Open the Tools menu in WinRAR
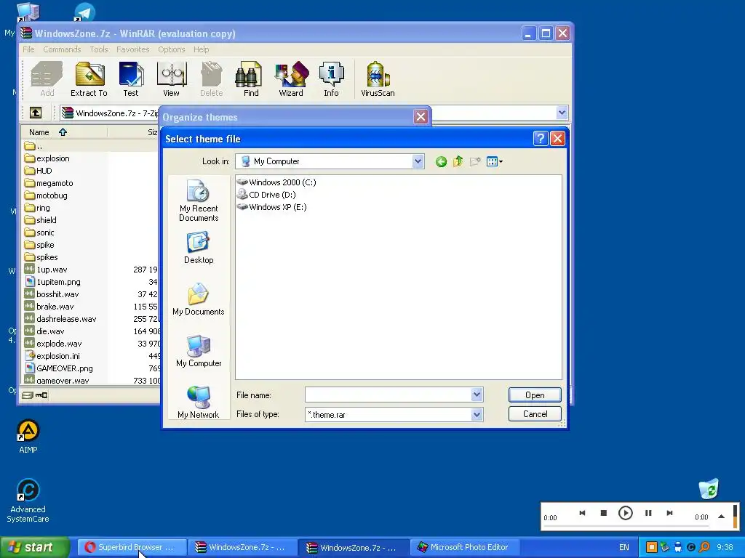The width and height of the screenshot is (745, 558). coord(99,49)
